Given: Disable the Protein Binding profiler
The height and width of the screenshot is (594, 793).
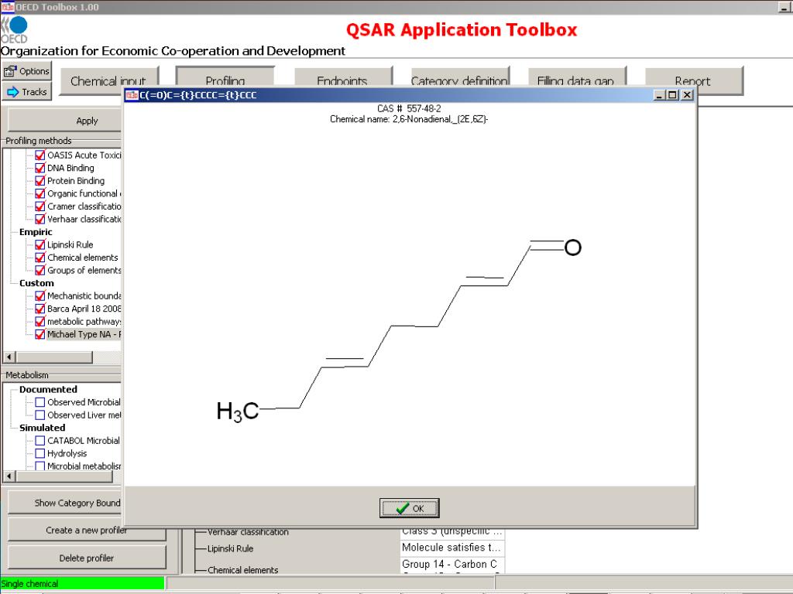Looking at the screenshot, I should pos(40,181).
